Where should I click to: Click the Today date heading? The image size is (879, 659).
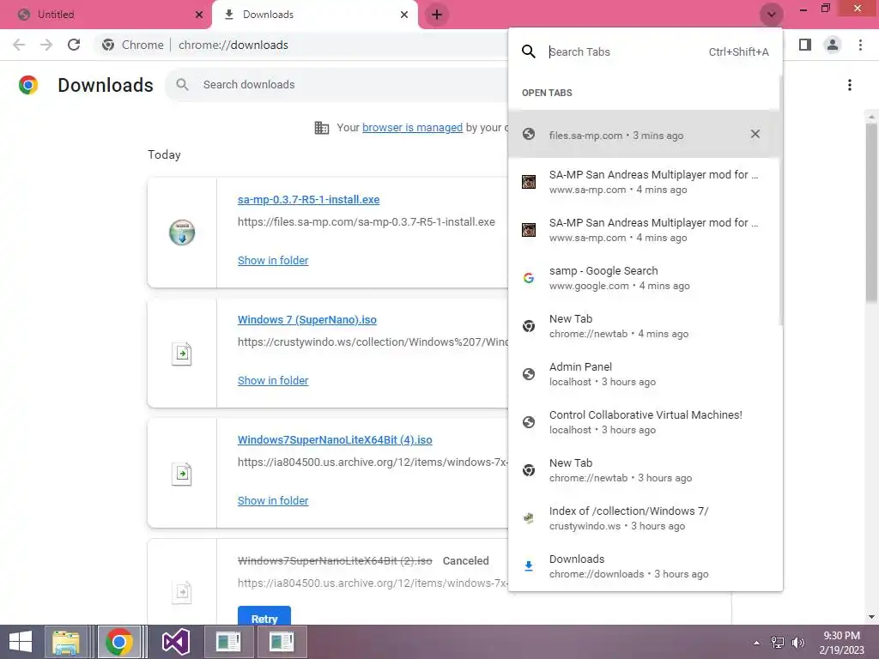click(x=164, y=154)
